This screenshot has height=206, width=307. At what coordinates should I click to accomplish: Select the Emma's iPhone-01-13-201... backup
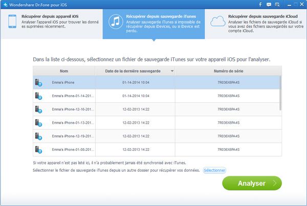pos(73,123)
